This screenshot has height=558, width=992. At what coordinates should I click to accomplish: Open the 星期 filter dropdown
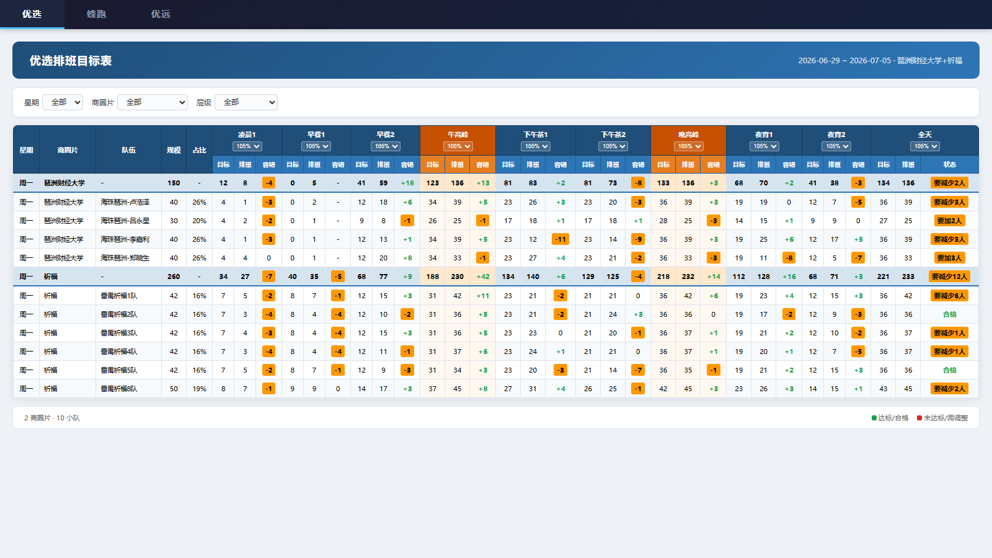(x=63, y=102)
